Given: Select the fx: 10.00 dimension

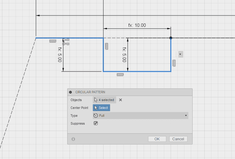Looking at the screenshot, I should pyautogui.click(x=137, y=25).
